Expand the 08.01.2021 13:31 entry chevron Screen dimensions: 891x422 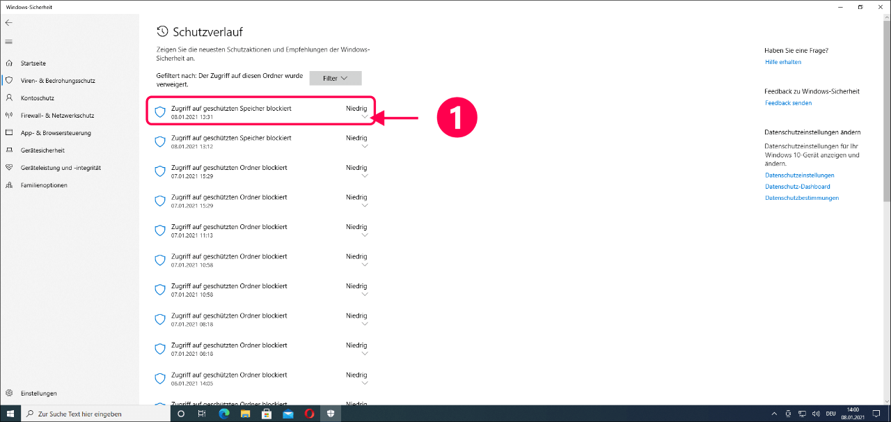point(365,117)
